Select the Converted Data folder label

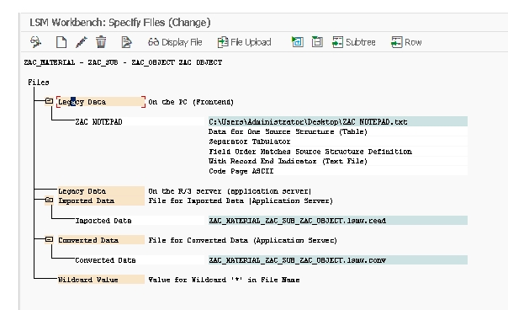pyautogui.click(x=101, y=240)
